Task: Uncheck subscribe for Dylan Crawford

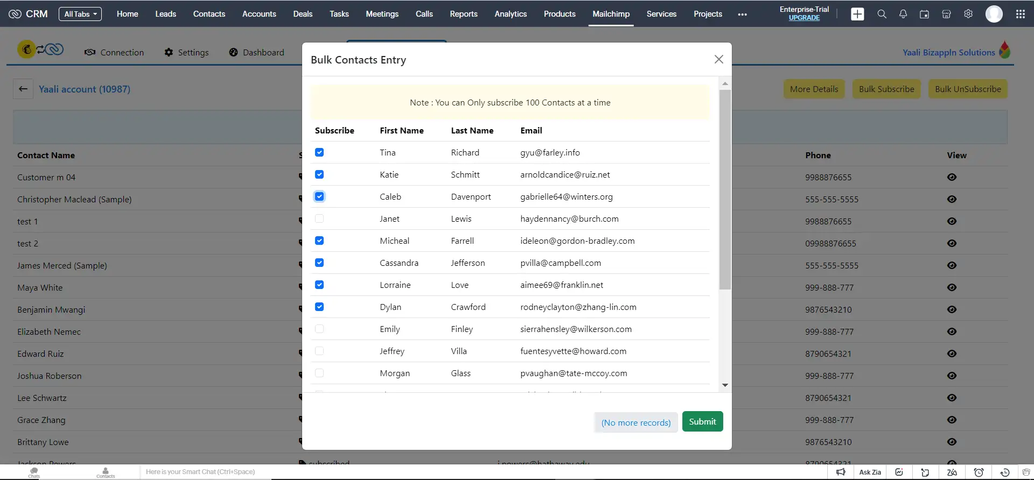Action: point(319,307)
